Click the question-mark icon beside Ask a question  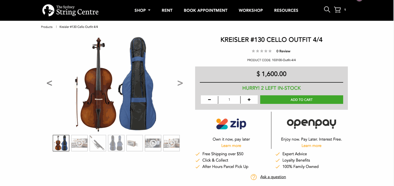pyautogui.click(x=253, y=177)
